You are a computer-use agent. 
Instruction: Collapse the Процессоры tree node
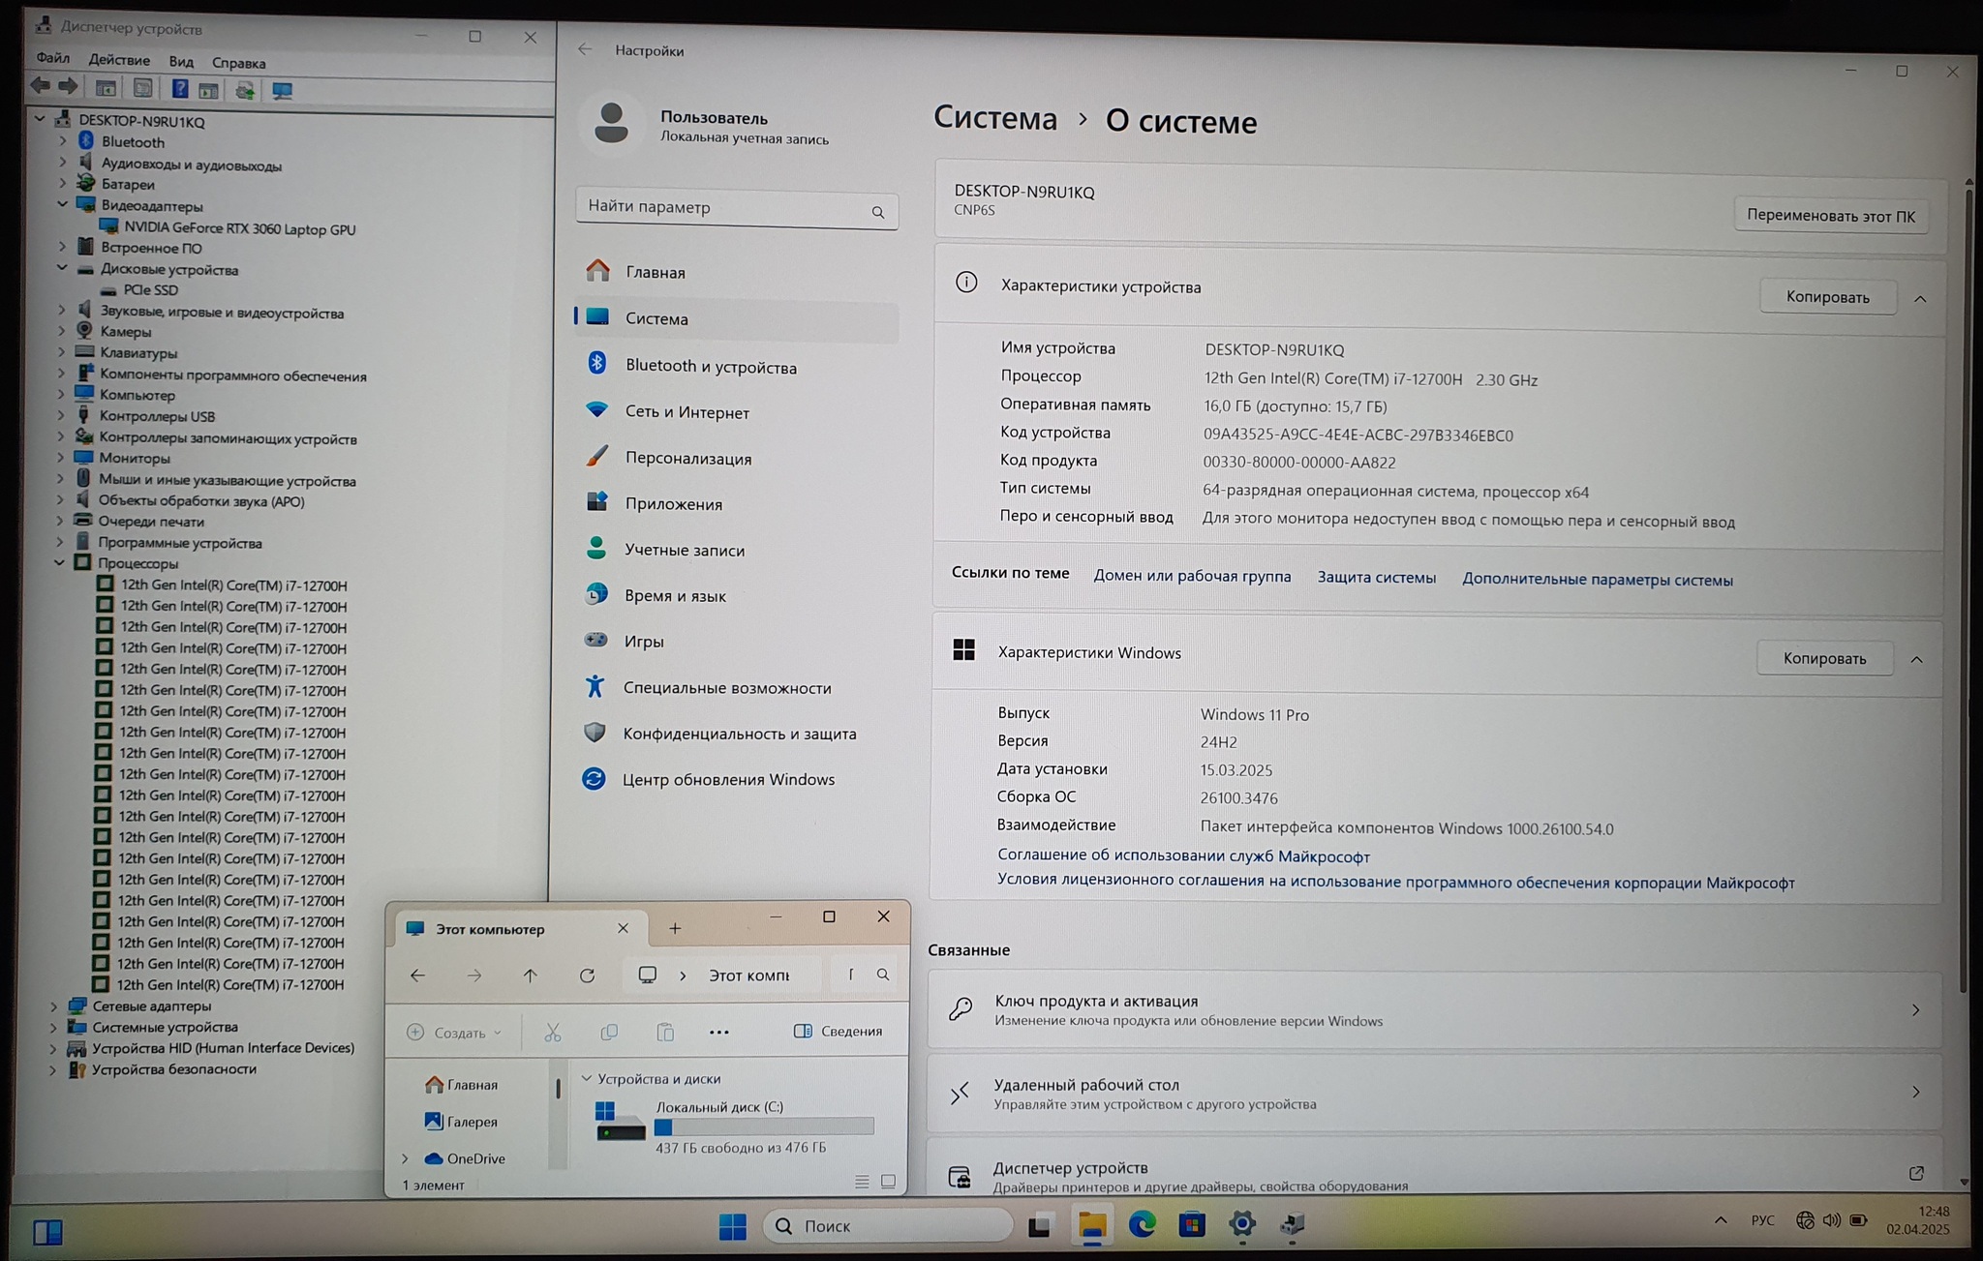(59, 562)
